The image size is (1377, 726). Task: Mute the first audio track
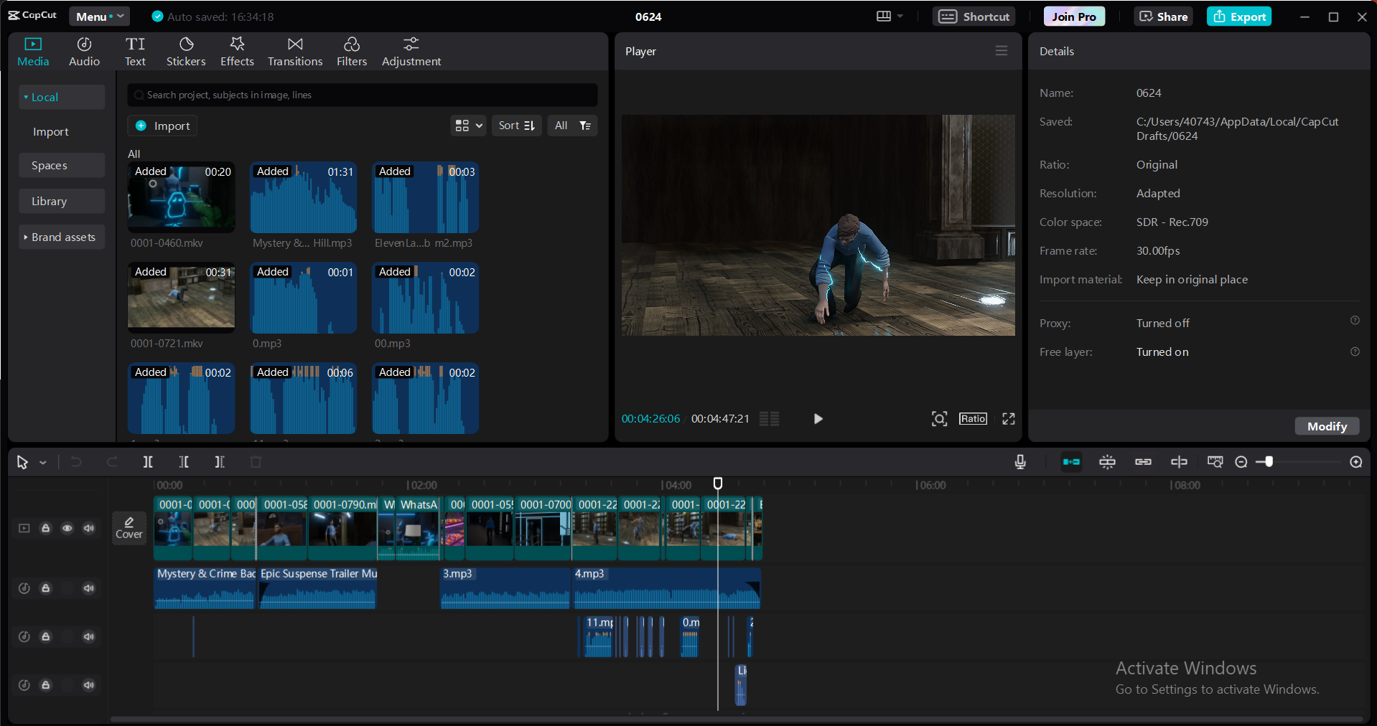(89, 588)
